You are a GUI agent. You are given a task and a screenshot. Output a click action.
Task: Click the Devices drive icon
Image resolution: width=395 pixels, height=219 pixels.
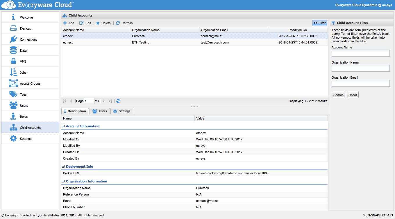coord(13,28)
